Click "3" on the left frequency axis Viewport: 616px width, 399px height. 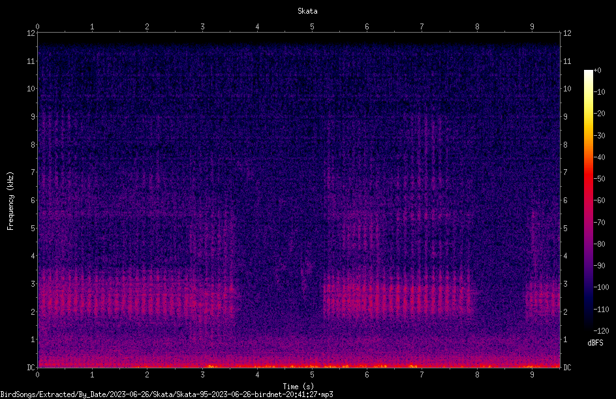(x=33, y=284)
